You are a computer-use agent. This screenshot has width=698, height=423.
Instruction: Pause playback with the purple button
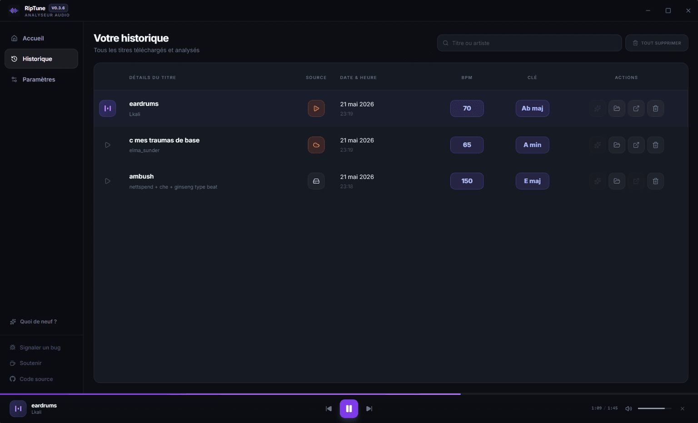(x=349, y=408)
